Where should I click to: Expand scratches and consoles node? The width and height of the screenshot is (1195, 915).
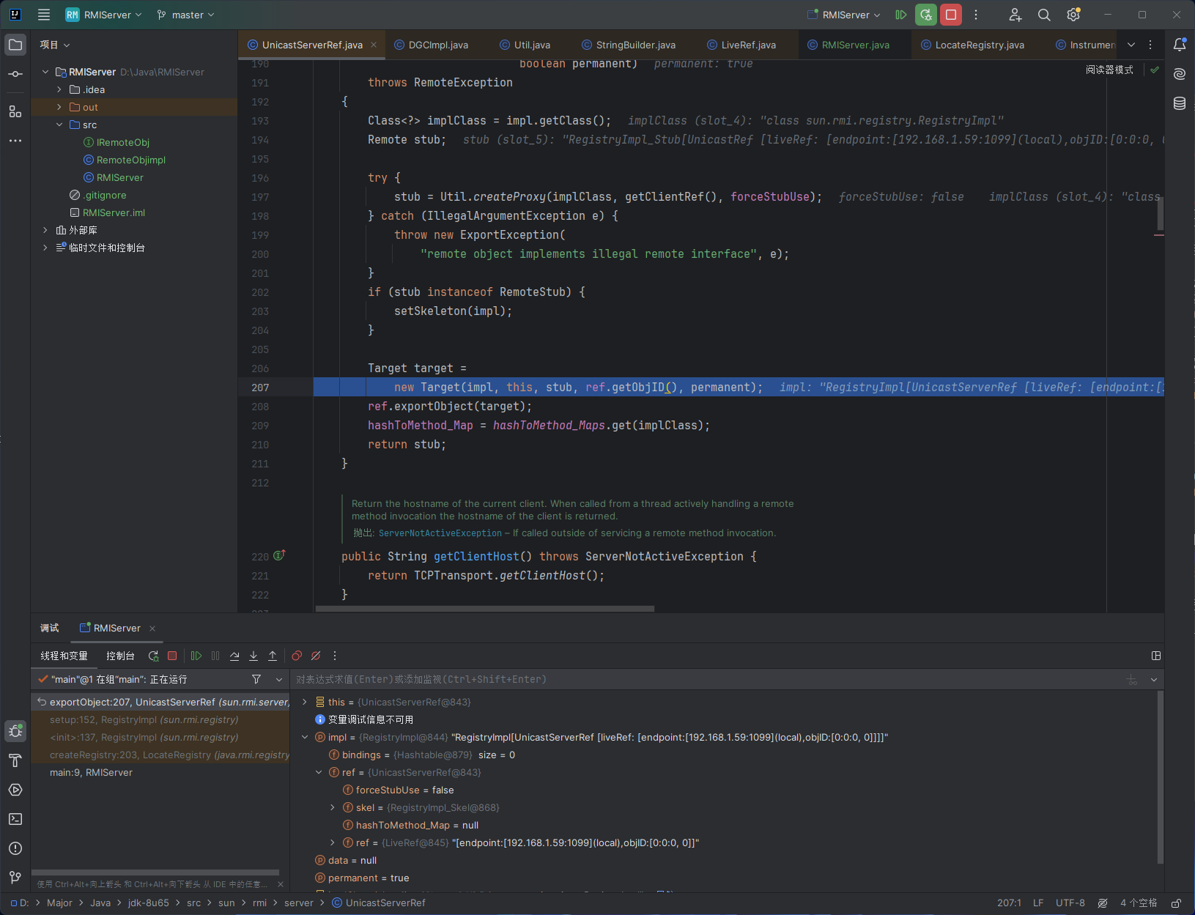click(45, 248)
